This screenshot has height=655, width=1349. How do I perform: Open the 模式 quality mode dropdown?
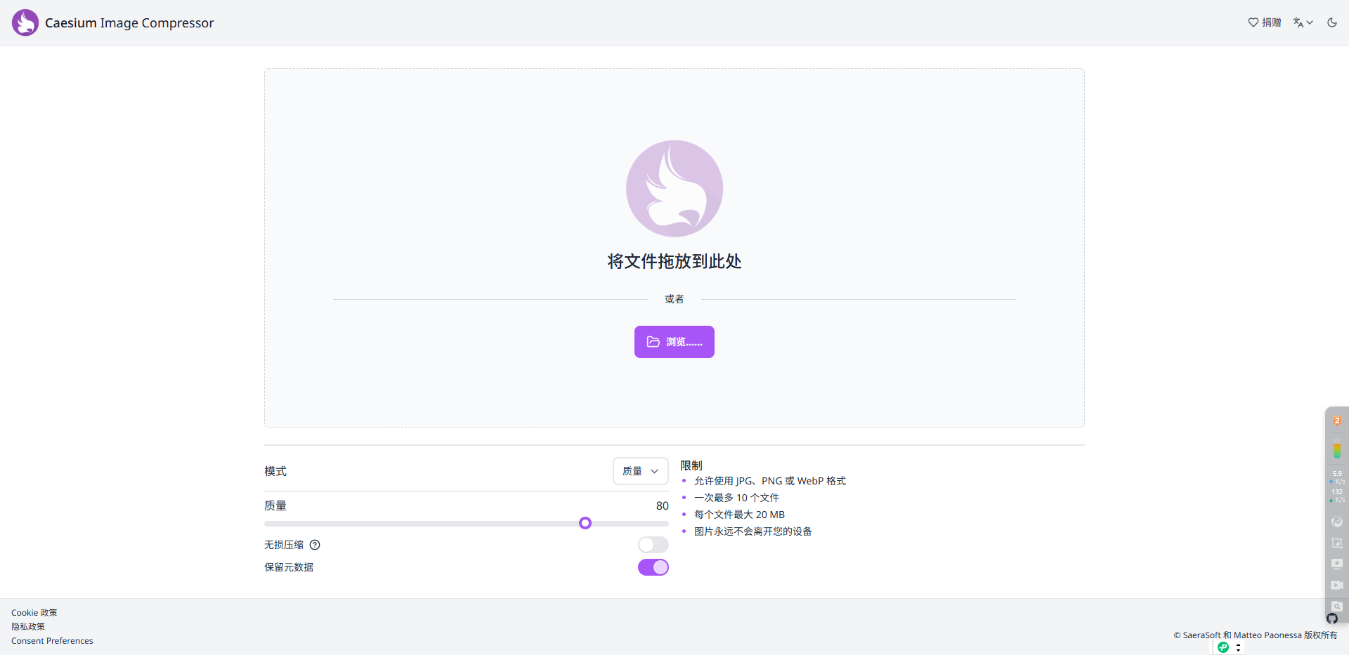639,471
